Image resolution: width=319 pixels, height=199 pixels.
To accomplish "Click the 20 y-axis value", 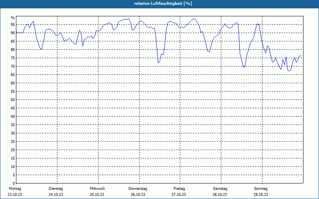I will click(x=13, y=150).
